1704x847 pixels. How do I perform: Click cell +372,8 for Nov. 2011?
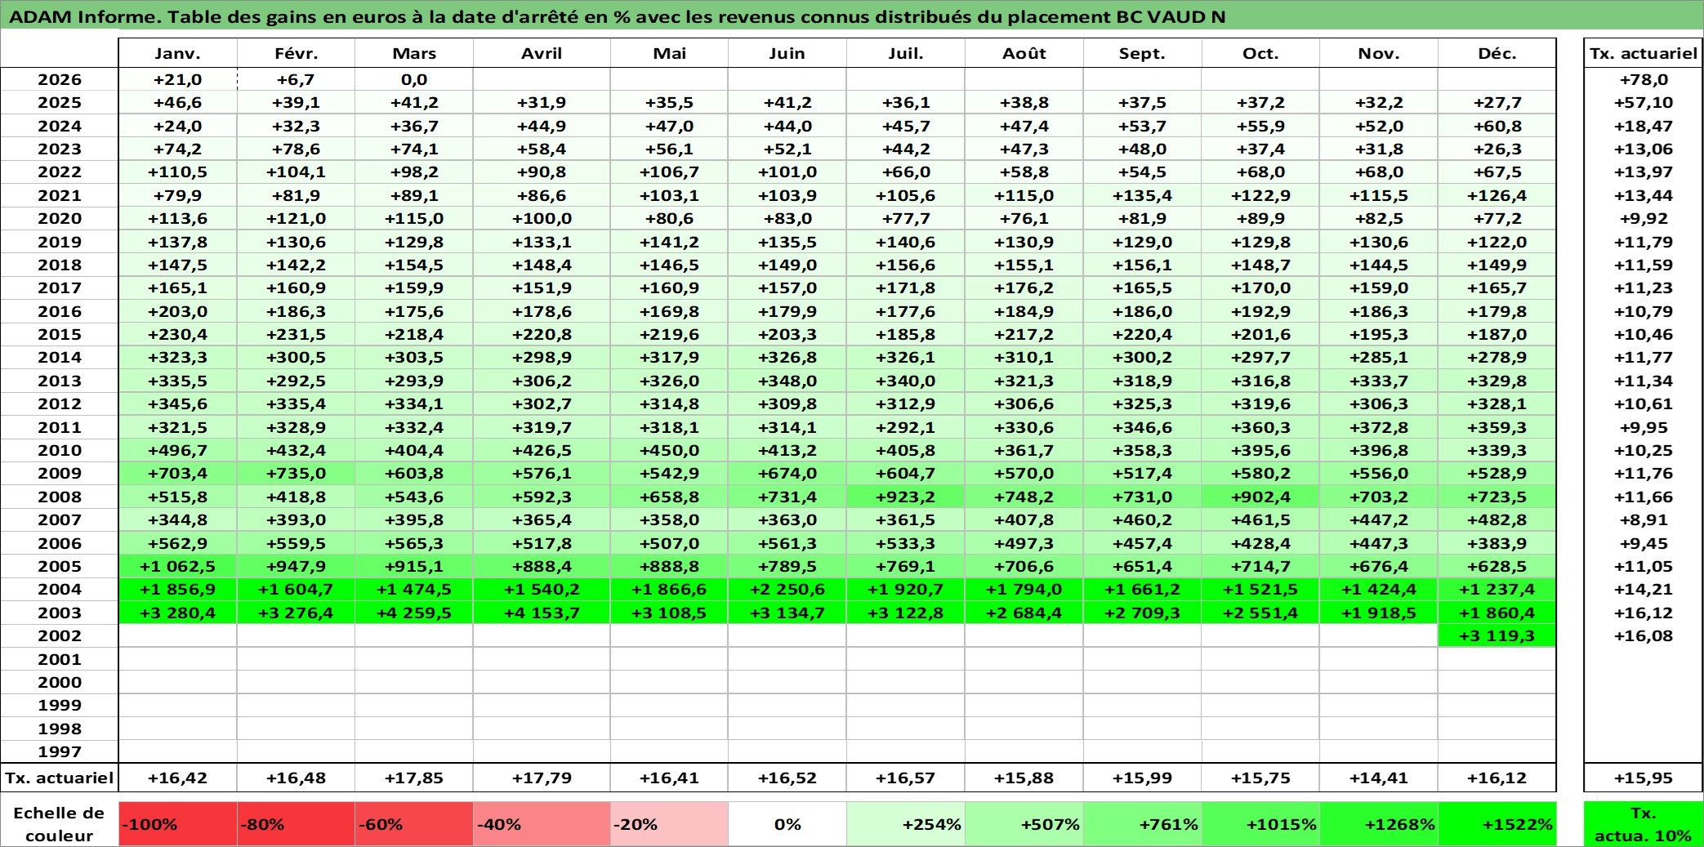click(1380, 427)
